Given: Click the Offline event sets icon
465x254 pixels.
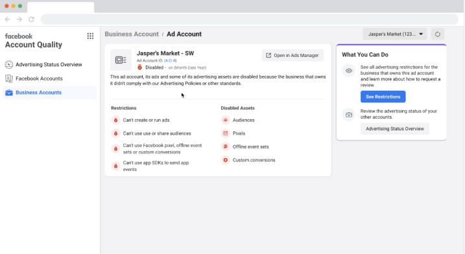Looking at the screenshot, I should (x=226, y=146).
